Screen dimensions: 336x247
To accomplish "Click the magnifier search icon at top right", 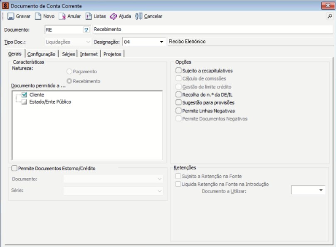I will pyautogui.click(x=330, y=16).
